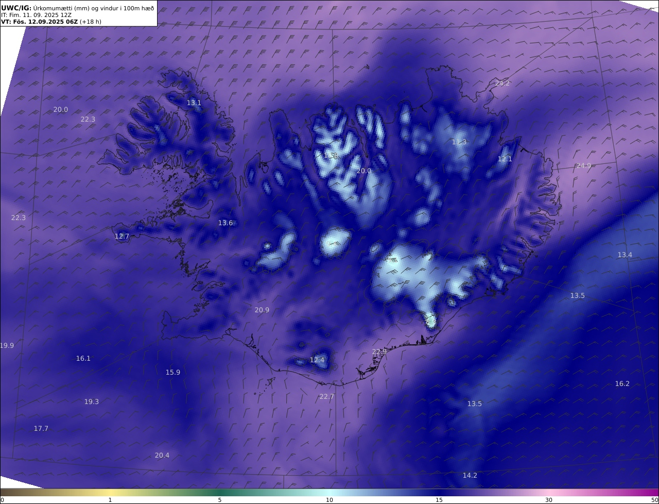Image resolution: width=659 pixels, height=504 pixels.
Task: Click the 19.3 value in southwest ocean
Action: (92, 401)
